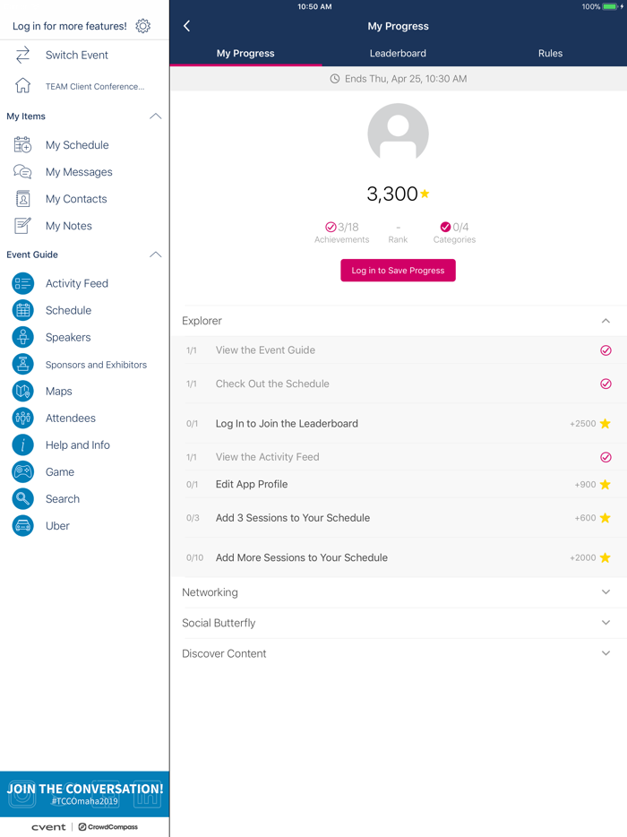The height and width of the screenshot is (837, 627).
Task: Click the clock icon beside end date
Action: [x=335, y=79]
